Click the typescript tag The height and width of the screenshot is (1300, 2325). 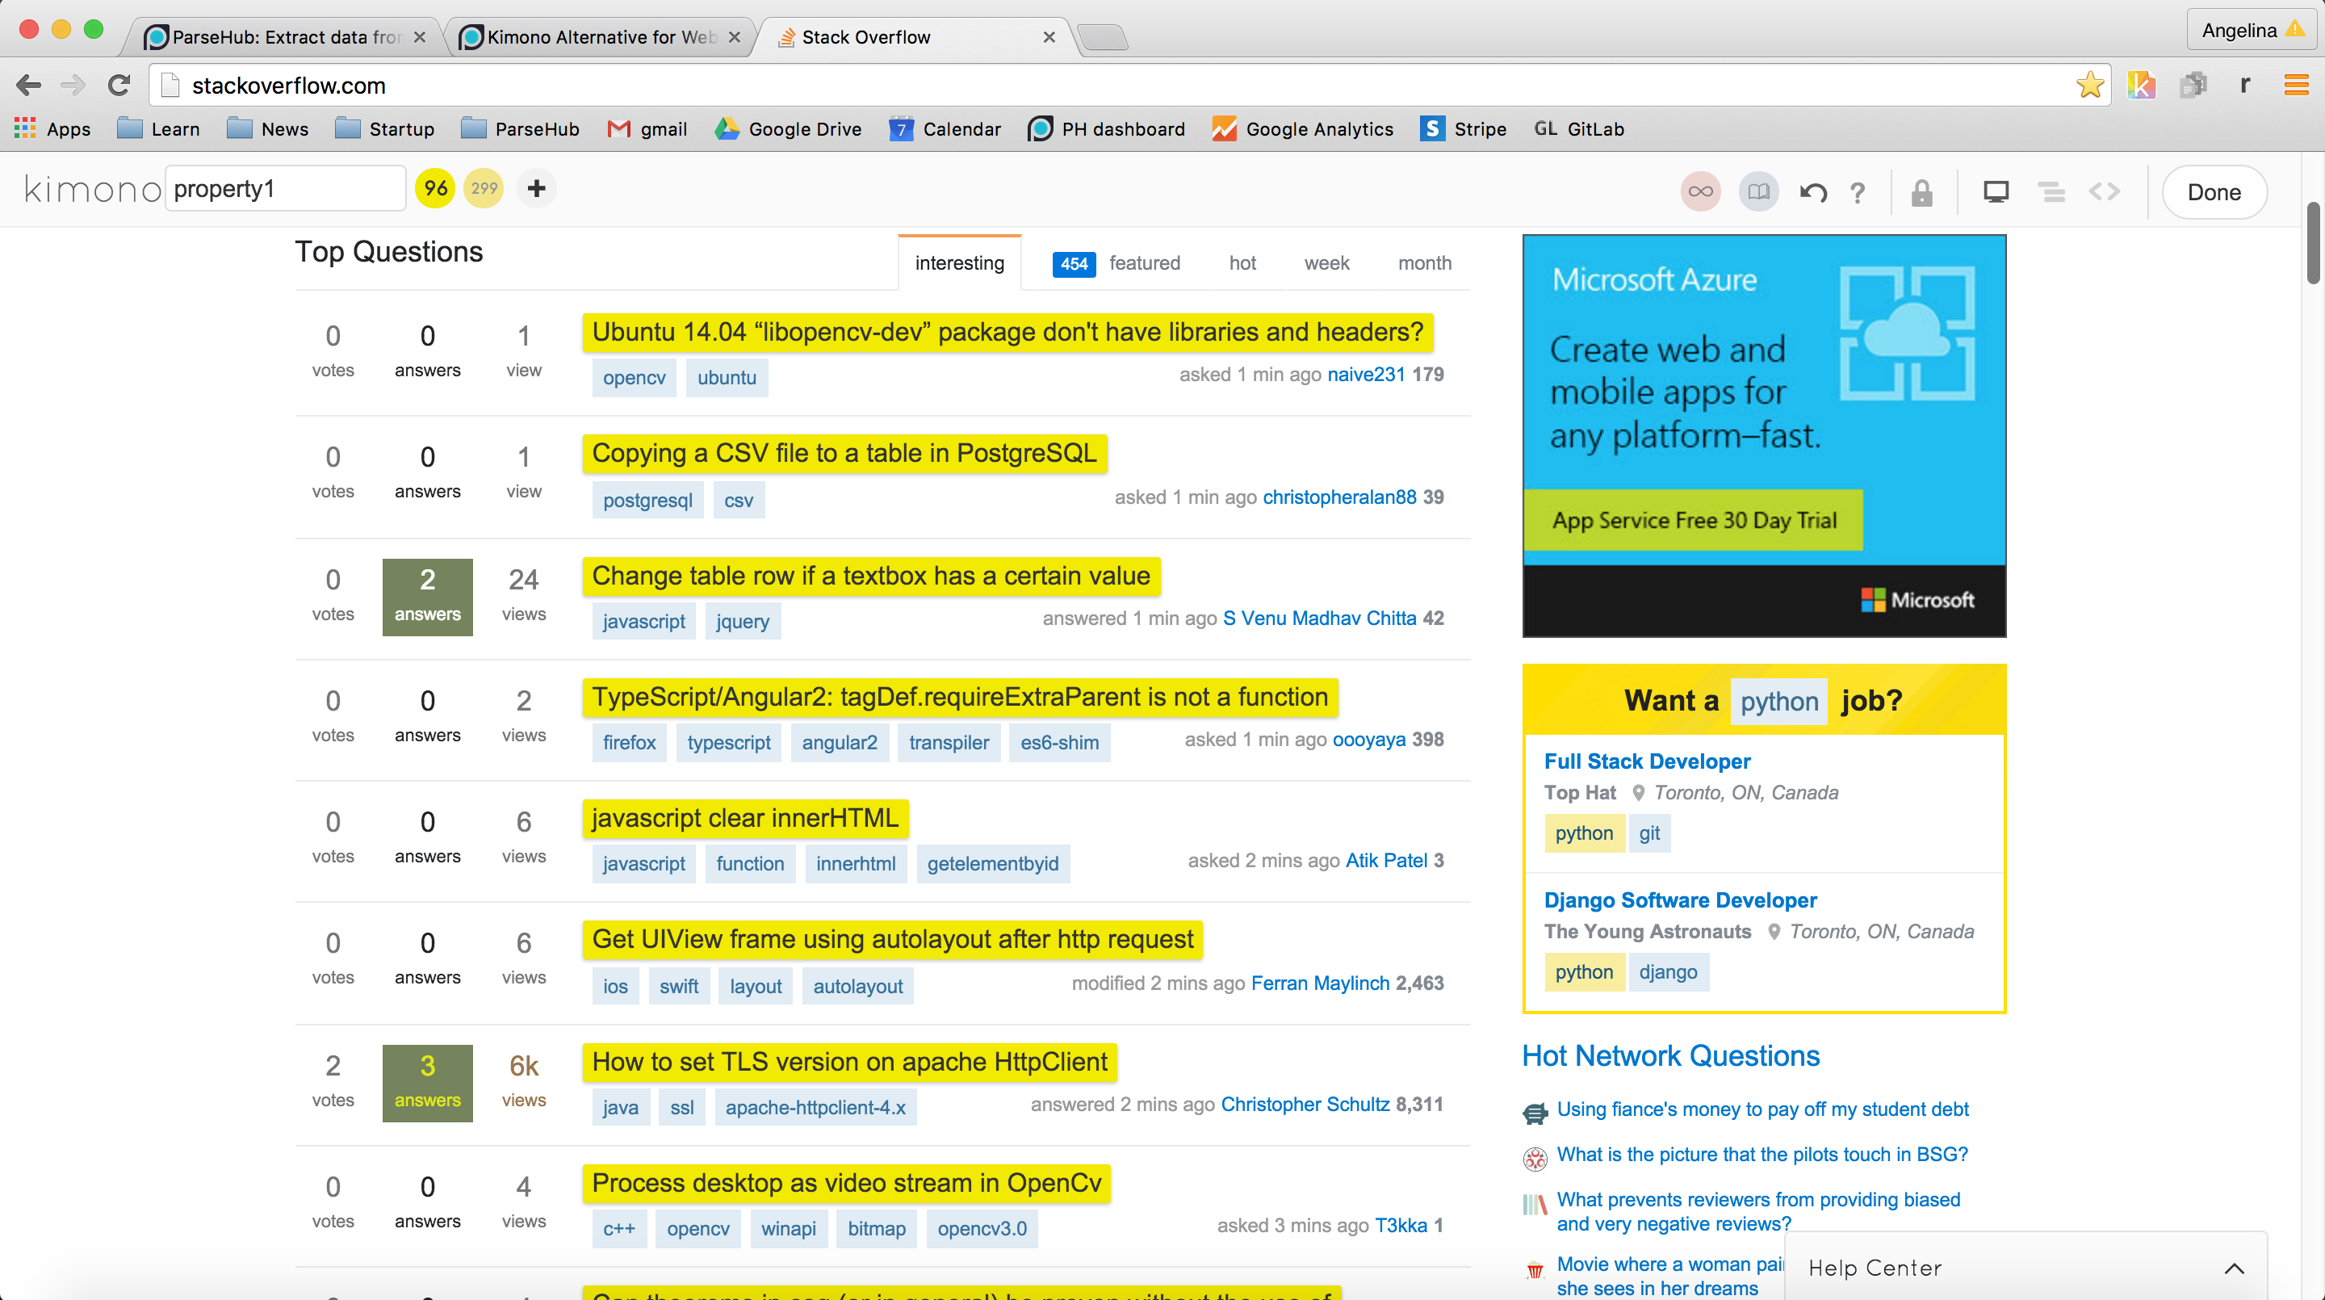click(x=728, y=742)
